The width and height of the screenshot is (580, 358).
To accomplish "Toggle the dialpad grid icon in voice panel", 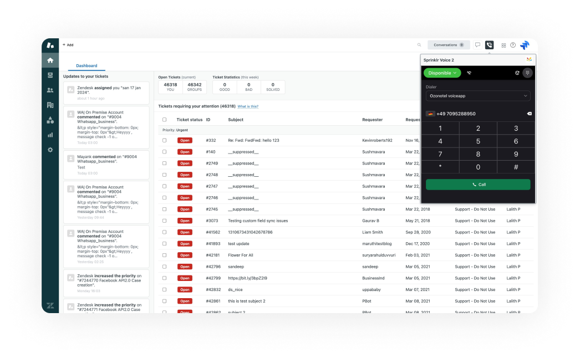I will 527,73.
